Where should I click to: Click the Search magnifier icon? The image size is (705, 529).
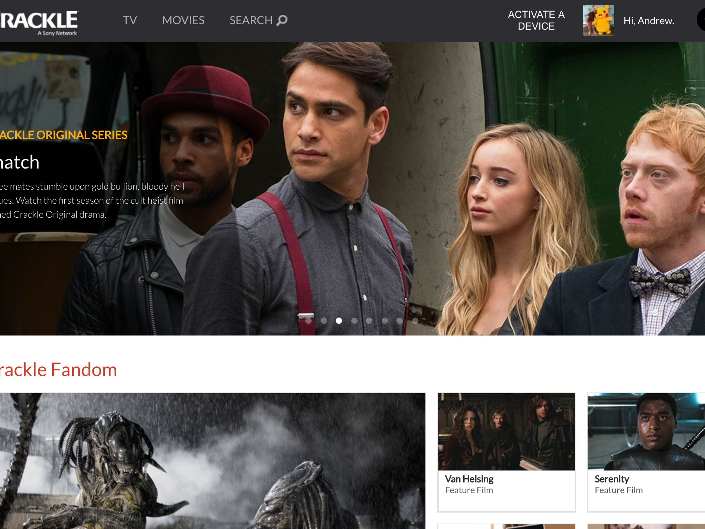[x=282, y=20]
